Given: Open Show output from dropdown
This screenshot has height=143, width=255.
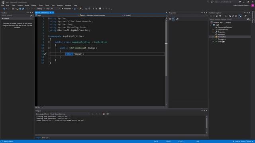Looking at the screenshot, I should (x=70, y=114).
